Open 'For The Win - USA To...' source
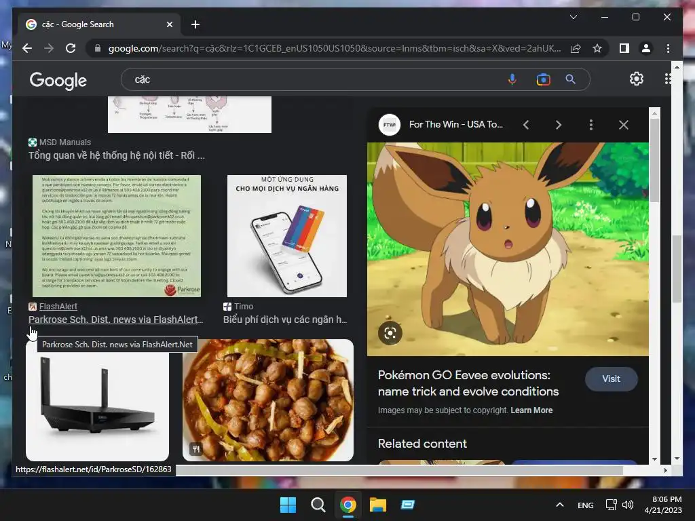Image resolution: width=695 pixels, height=521 pixels. [x=455, y=125]
